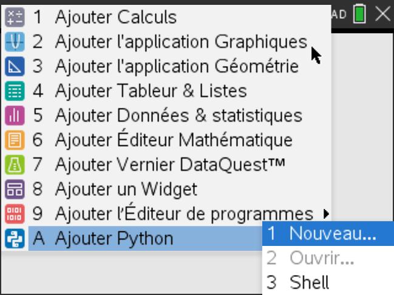Click the Widget icon
Screen dimensions: 394x295
(x=13, y=189)
